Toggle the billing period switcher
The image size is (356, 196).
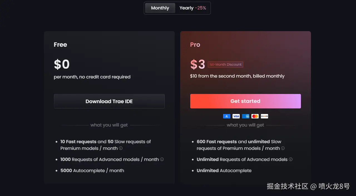click(177, 8)
